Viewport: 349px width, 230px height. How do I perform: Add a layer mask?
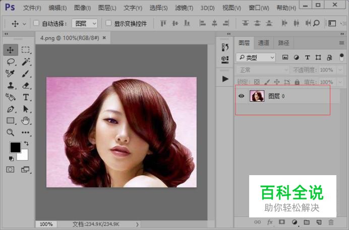[x=282, y=222]
